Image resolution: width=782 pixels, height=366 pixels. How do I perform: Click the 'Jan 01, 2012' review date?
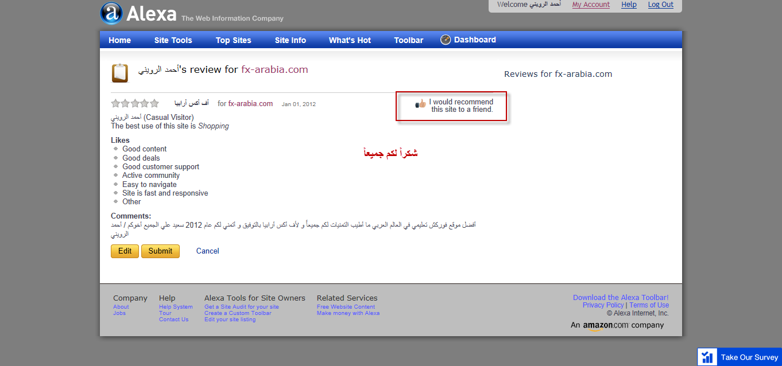click(x=299, y=104)
